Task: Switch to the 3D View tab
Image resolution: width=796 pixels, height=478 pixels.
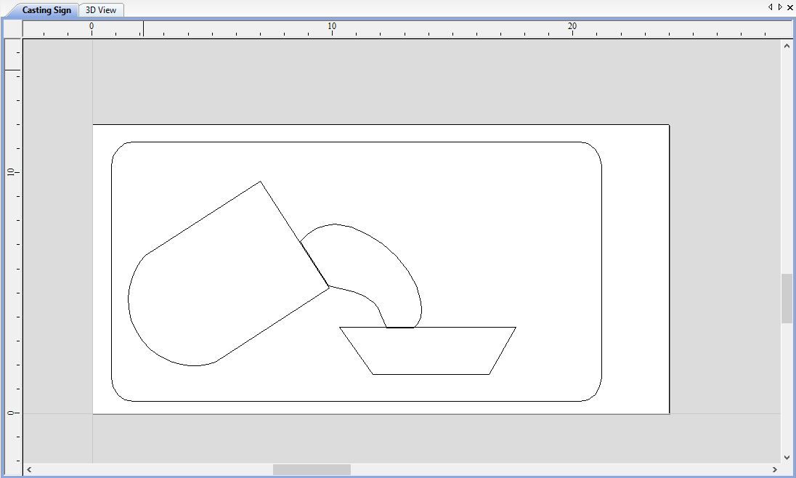Action: point(101,10)
